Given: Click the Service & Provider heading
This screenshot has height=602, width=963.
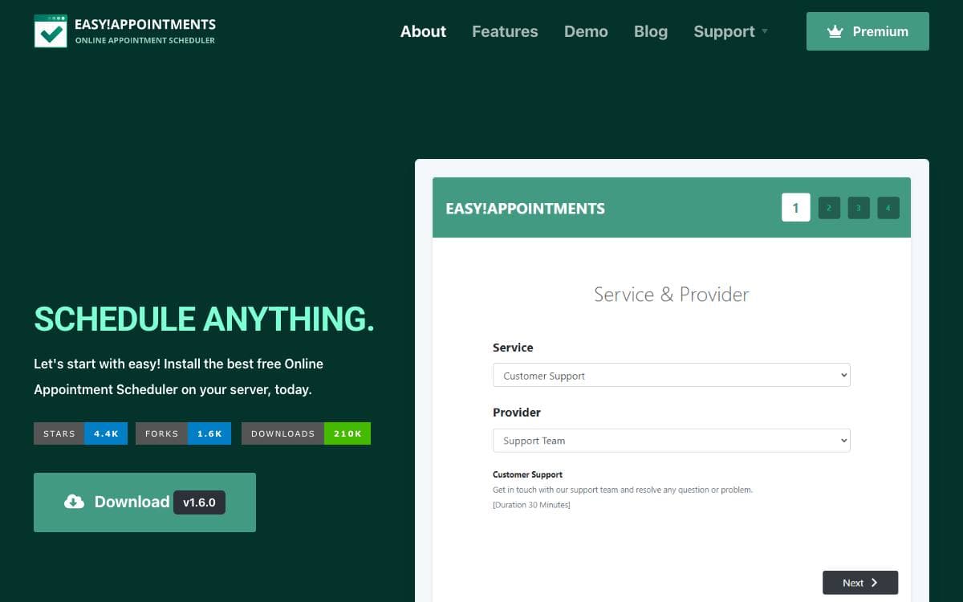Looking at the screenshot, I should point(672,295).
